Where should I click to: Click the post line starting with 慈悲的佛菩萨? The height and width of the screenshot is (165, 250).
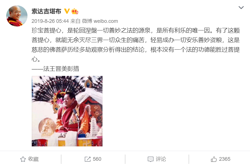point(136,50)
